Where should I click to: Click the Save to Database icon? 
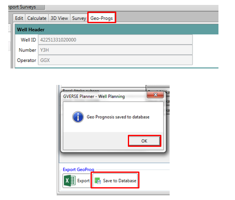(98, 181)
